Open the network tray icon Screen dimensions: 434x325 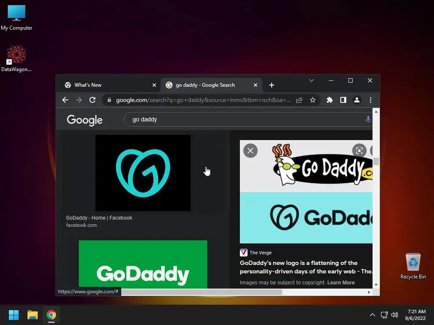click(x=384, y=315)
